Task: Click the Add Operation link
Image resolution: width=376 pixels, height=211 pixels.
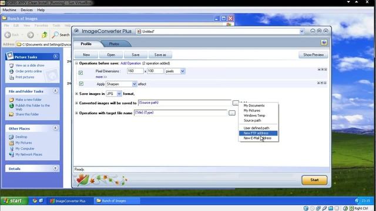Action: point(130,63)
